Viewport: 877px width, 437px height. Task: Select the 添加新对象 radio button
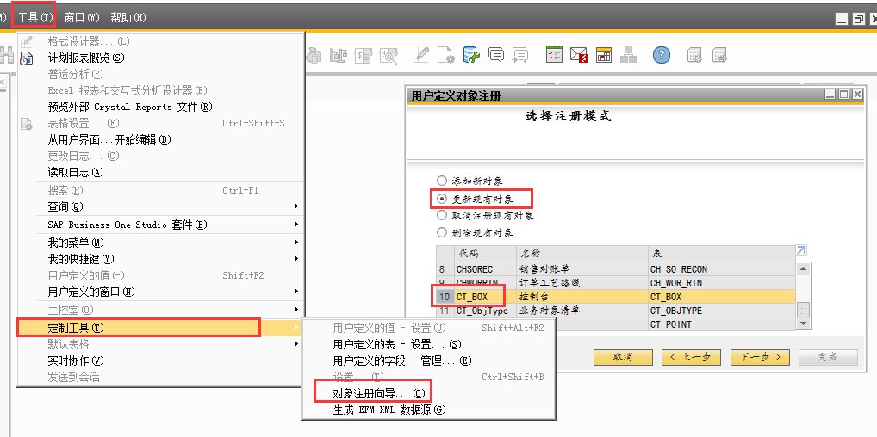pos(442,182)
